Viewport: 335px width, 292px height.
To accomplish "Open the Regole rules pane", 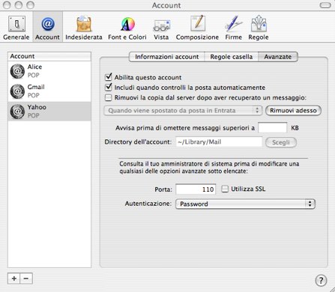I will tap(259, 27).
